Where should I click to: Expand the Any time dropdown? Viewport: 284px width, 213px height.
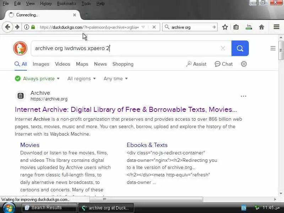pos(116,78)
